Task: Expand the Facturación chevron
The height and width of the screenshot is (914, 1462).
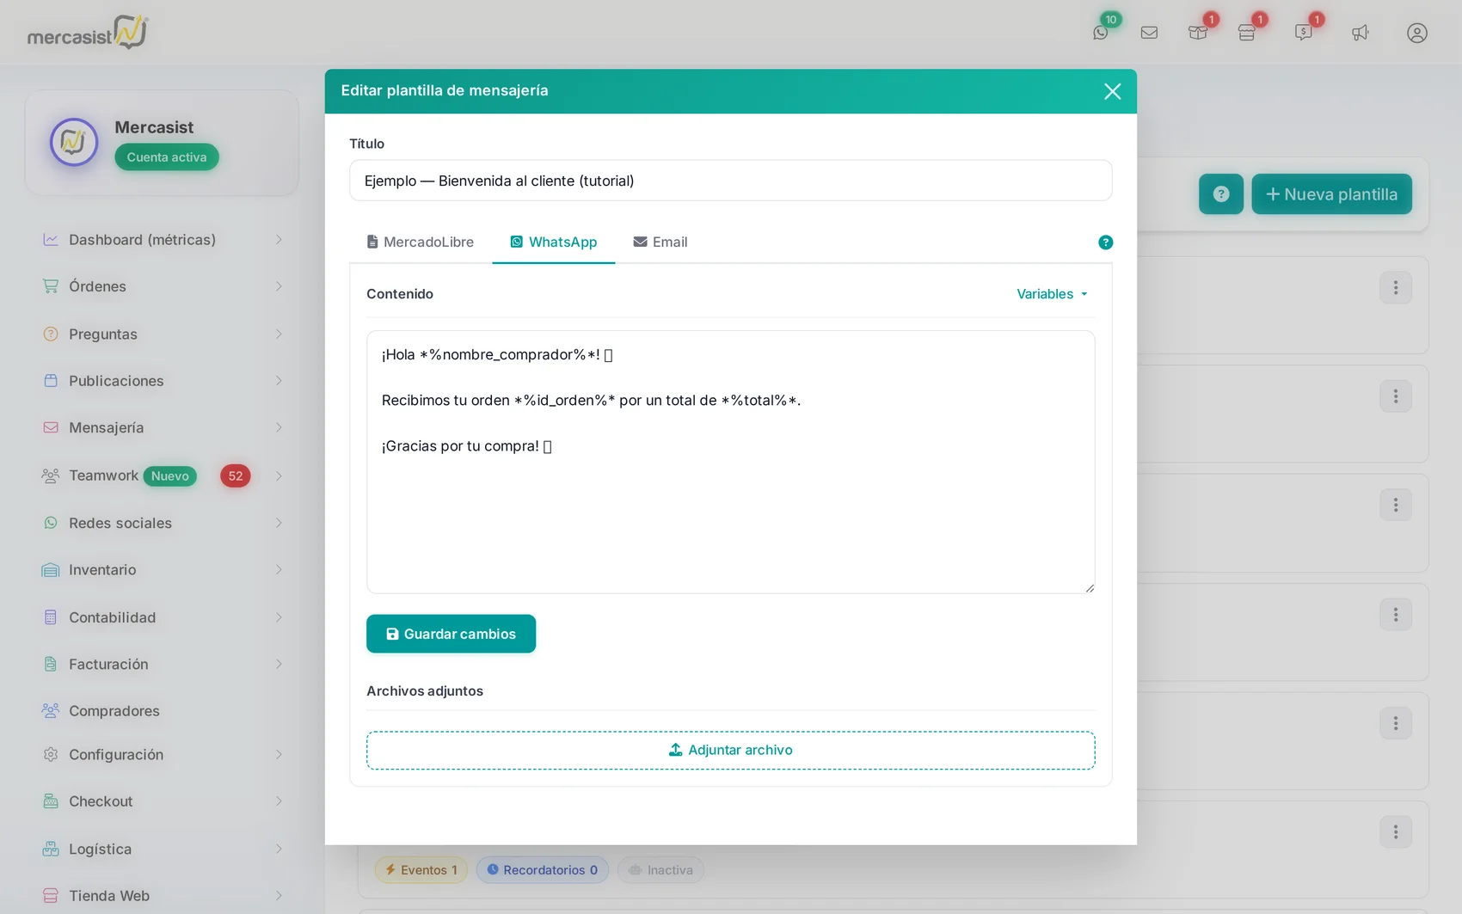Action: pos(279,664)
